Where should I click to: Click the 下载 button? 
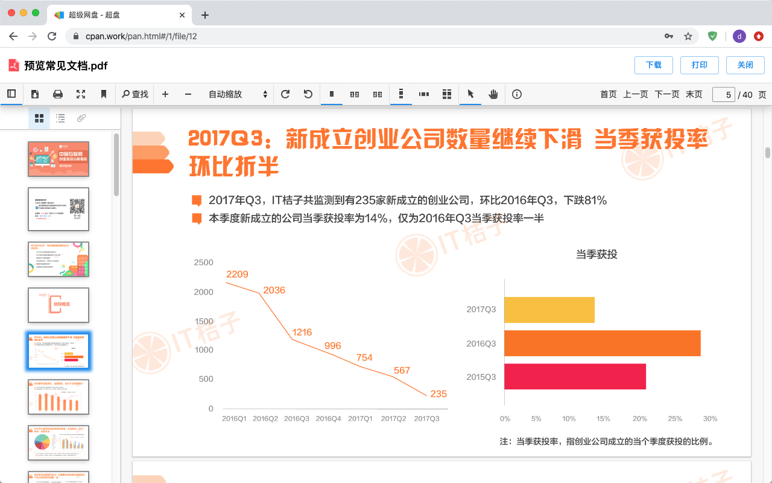coord(653,65)
